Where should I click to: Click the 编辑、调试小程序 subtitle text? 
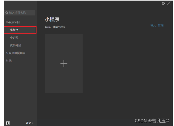(x=55, y=27)
